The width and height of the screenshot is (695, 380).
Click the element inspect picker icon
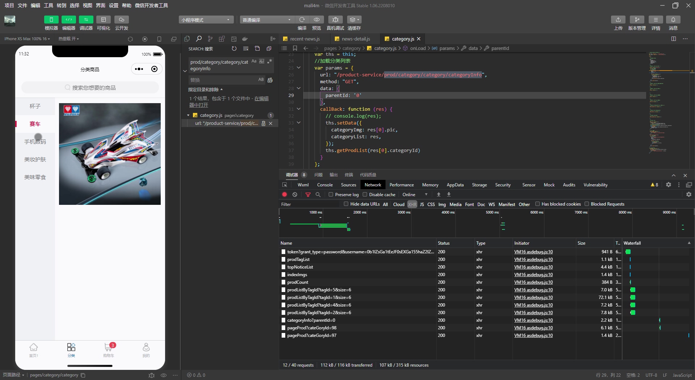[x=285, y=185]
